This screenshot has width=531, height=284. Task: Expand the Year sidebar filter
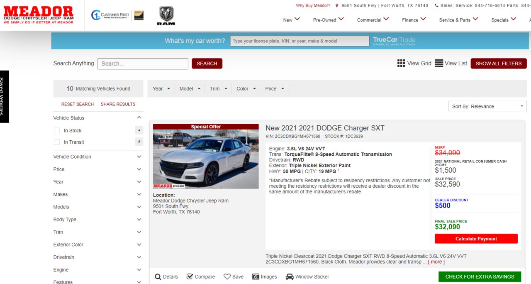[139, 182]
